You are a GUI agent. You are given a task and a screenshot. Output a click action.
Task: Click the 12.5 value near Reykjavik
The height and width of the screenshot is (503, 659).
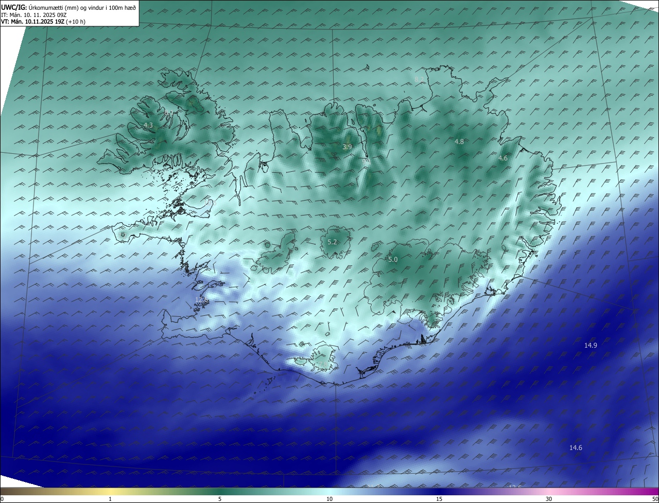click(x=202, y=299)
